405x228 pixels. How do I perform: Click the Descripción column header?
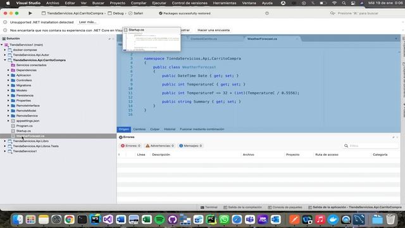(x=161, y=155)
